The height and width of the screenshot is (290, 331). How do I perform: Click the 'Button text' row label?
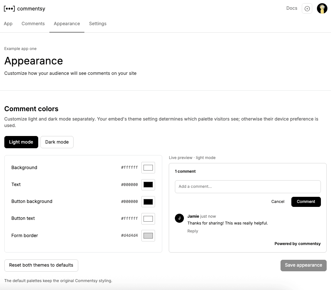point(23,218)
